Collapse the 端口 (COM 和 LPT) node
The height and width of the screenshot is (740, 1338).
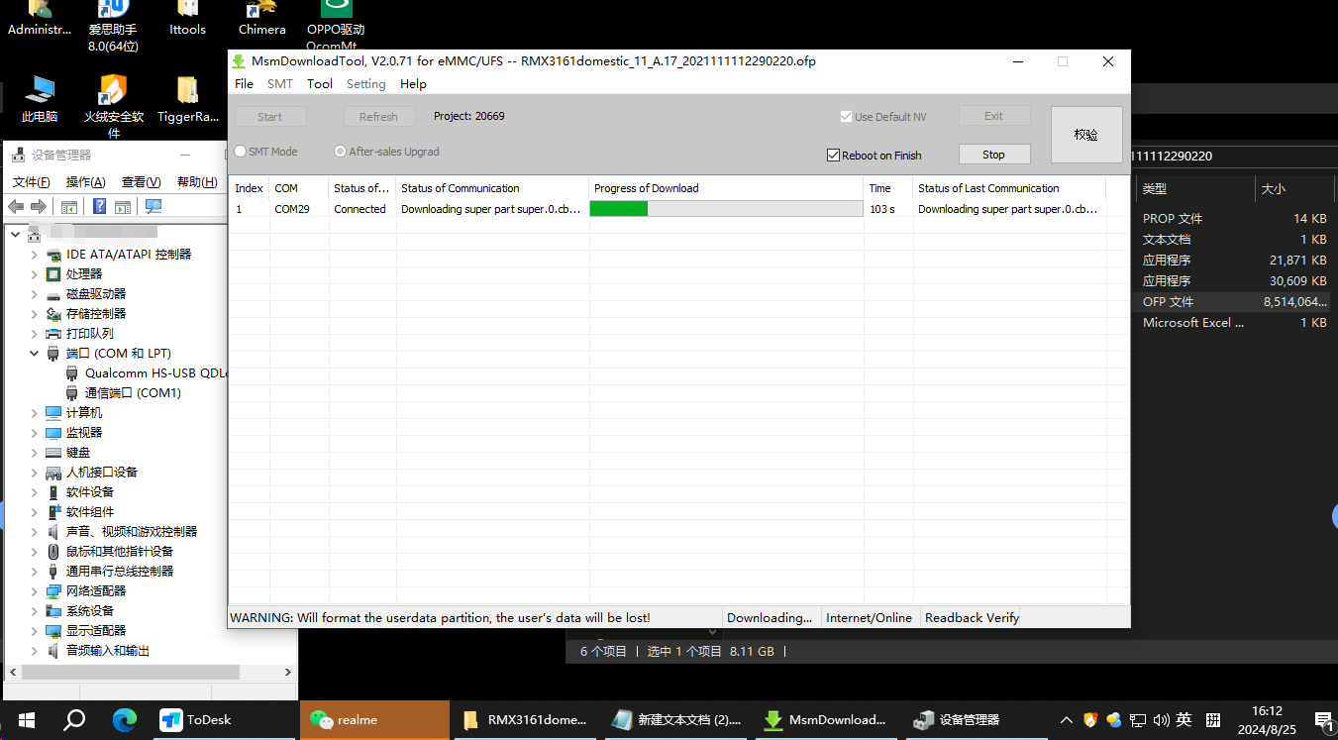[35, 354]
